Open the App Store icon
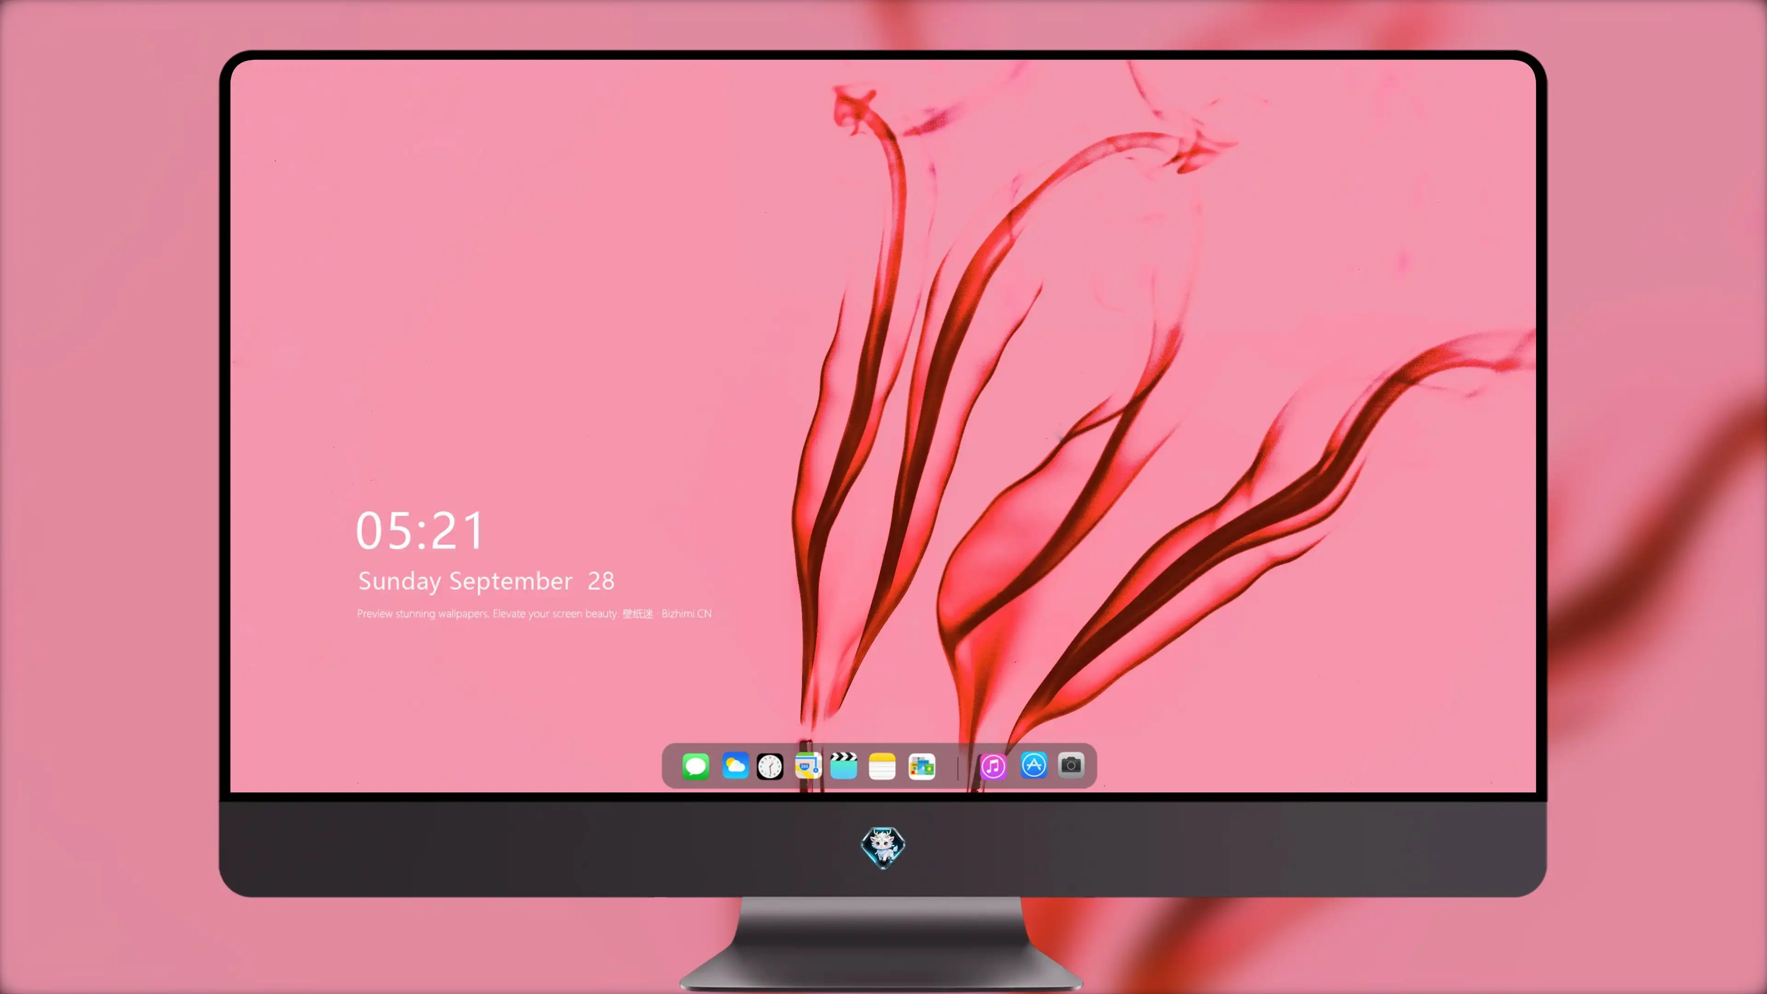 [x=1033, y=766]
